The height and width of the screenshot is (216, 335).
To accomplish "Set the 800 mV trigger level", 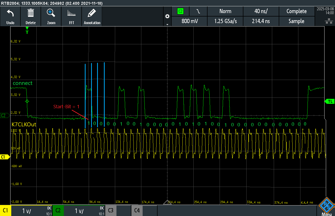I will click(189, 21).
